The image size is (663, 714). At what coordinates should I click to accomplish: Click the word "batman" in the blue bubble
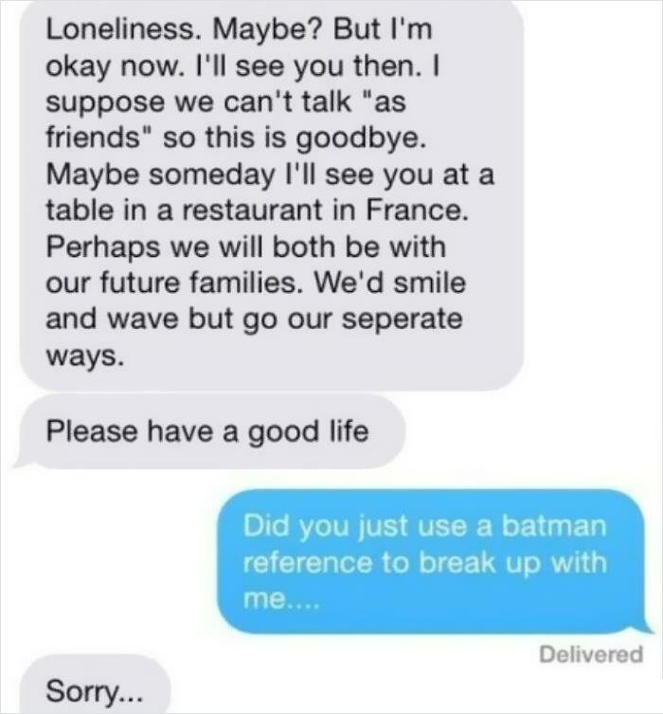click(554, 525)
